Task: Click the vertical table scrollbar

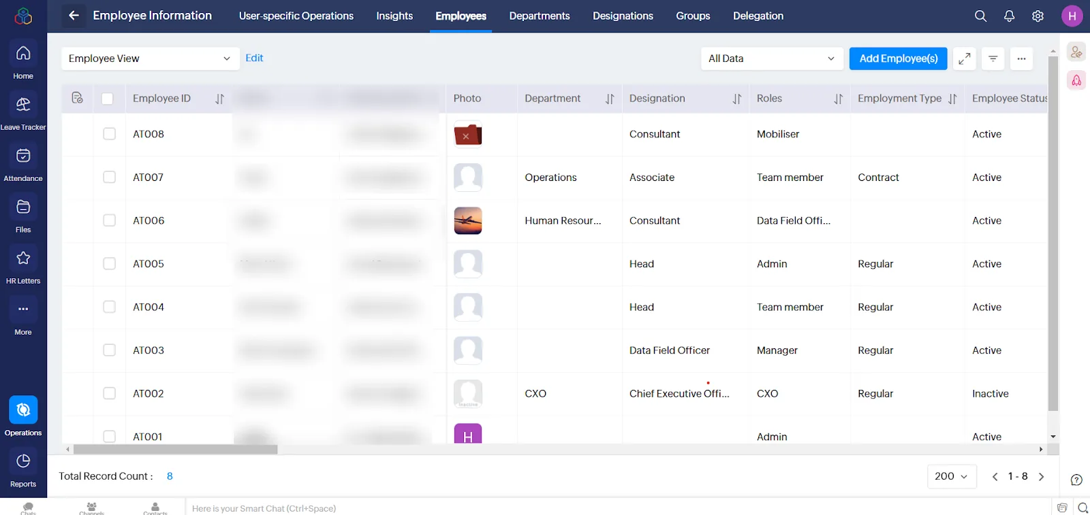Action: click(x=1053, y=233)
